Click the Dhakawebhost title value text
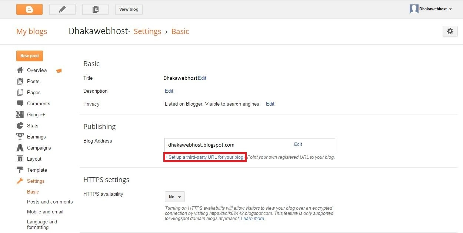The image size is (463, 233). pos(180,78)
